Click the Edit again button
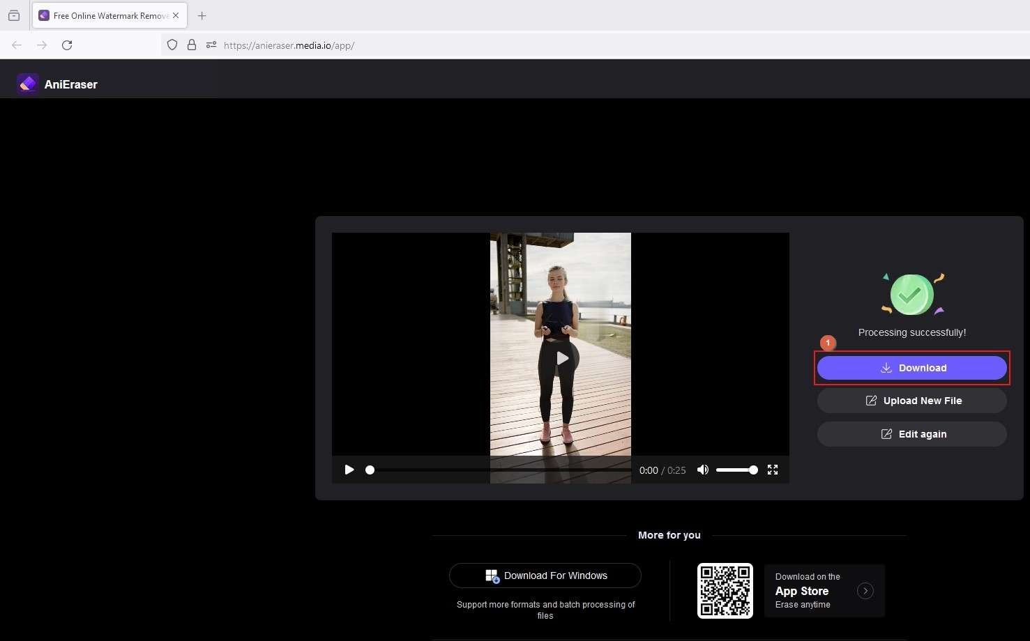The image size is (1030, 641). 911,434
